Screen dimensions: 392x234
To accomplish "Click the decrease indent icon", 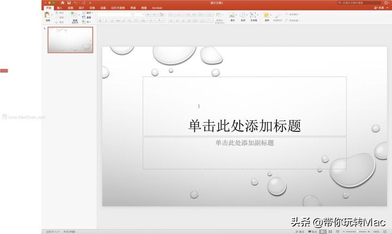I will pyautogui.click(x=188, y=15).
